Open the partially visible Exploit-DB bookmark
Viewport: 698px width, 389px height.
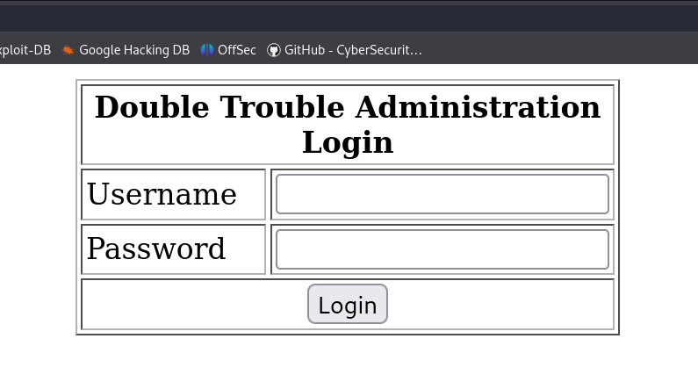25,50
